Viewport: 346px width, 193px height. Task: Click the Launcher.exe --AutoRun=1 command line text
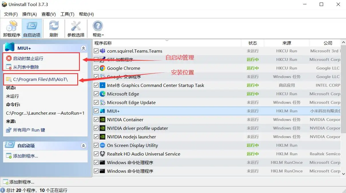pyautogui.click(x=45, y=113)
